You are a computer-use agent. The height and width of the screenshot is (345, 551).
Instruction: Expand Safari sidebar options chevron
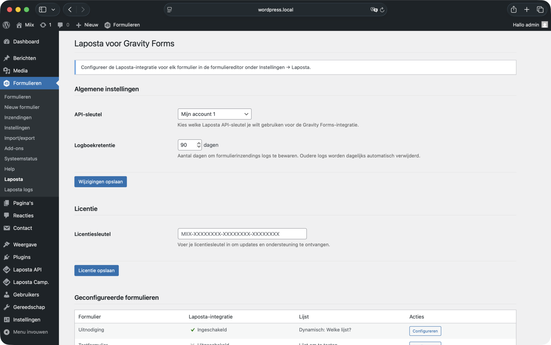pos(53,10)
